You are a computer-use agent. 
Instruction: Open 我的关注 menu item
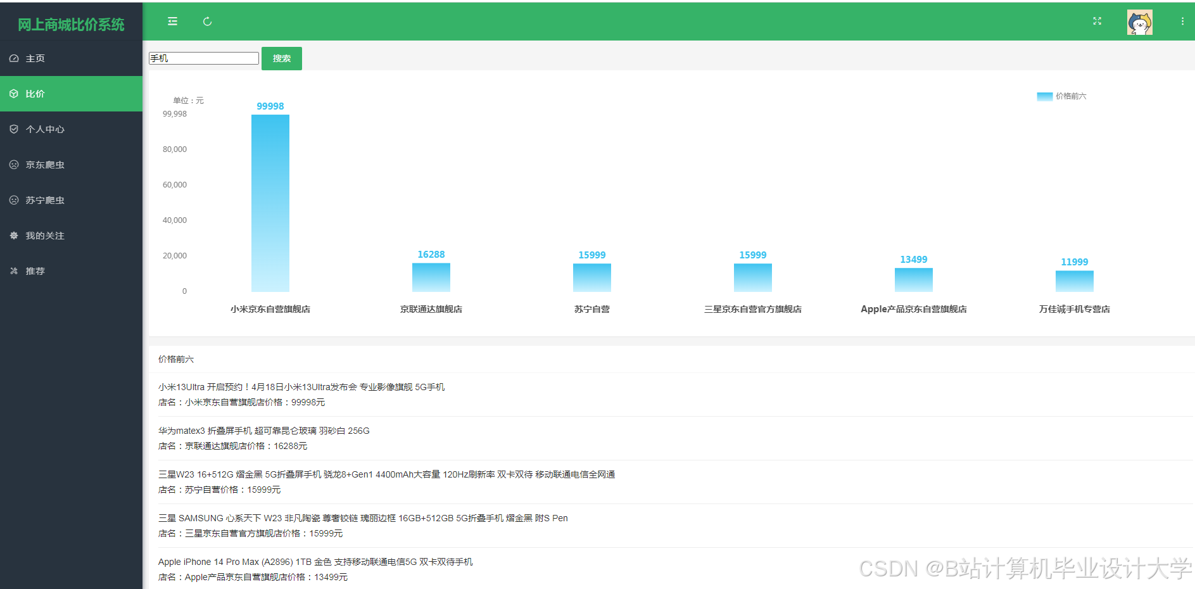[71, 236]
